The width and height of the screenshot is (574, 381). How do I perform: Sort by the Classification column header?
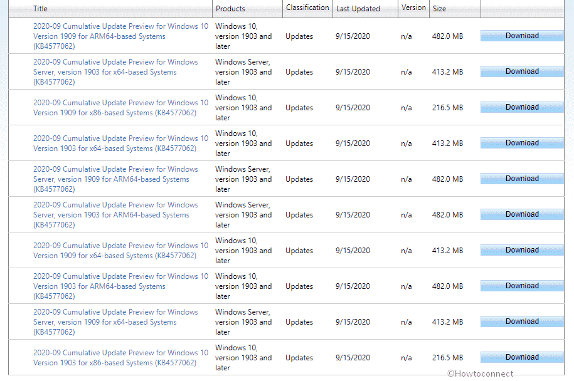point(307,8)
